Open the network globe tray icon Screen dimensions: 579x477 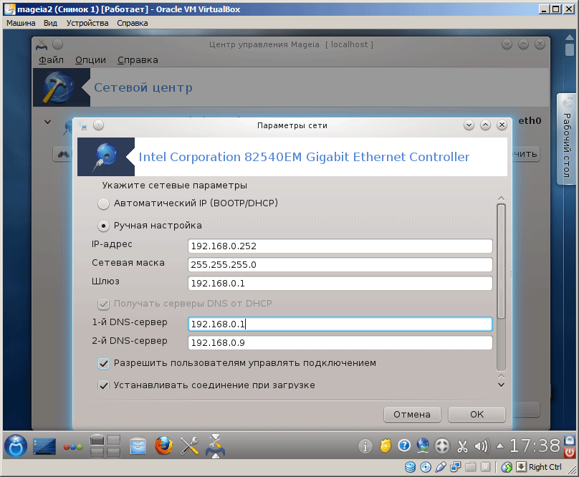(424, 445)
